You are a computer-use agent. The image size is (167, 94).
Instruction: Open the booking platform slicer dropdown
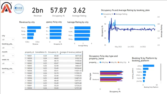point(8,48)
